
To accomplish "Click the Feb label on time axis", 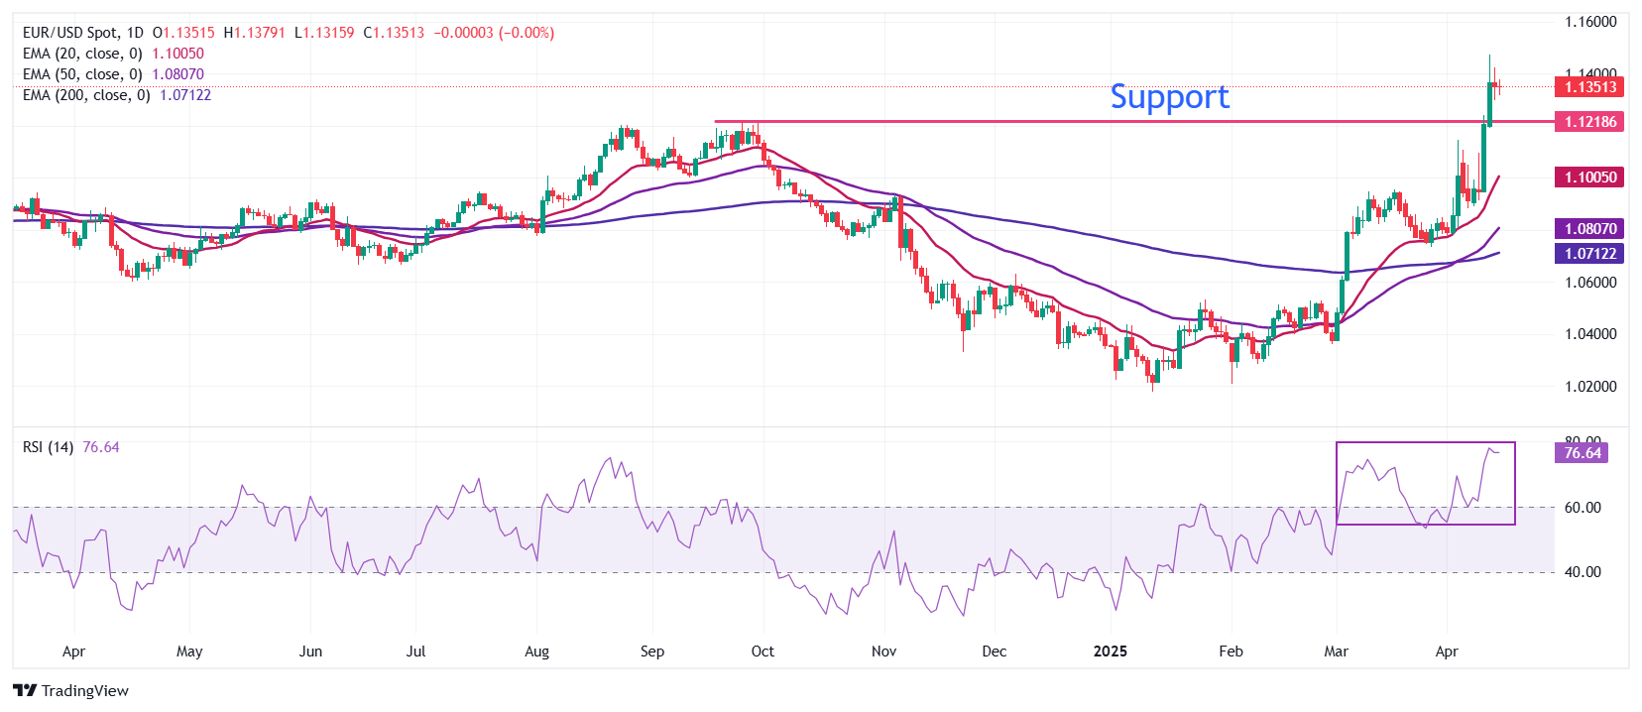I will (x=1231, y=652).
